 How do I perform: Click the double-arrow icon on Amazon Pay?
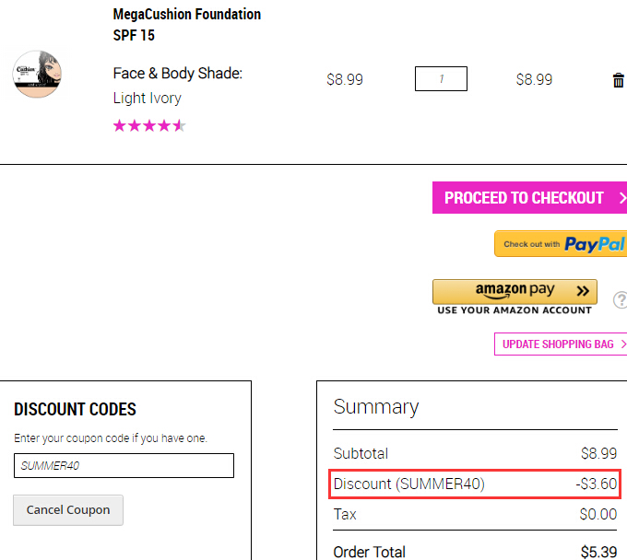(x=583, y=291)
